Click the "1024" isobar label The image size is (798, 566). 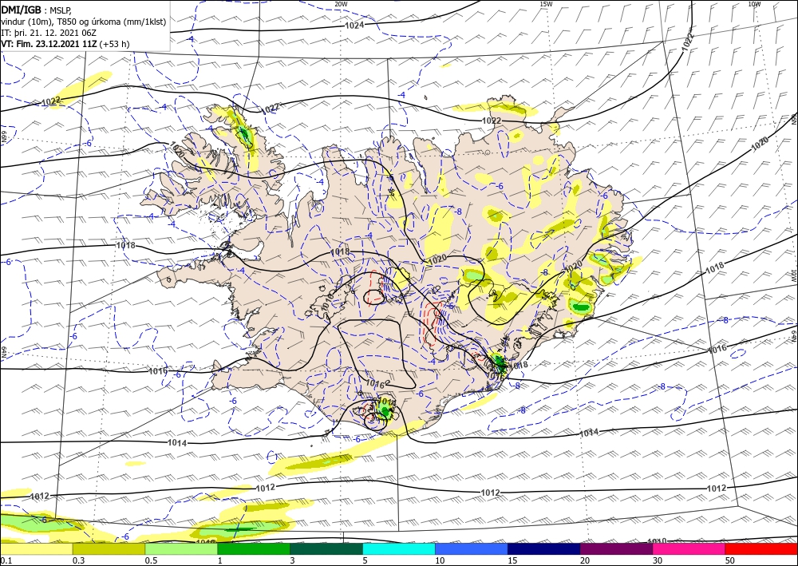[354, 25]
